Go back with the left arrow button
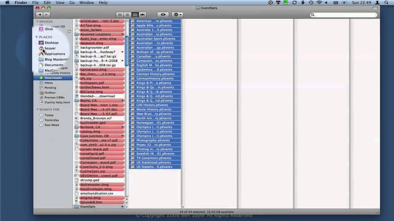The height and width of the screenshot is (221, 394). click(39, 14)
